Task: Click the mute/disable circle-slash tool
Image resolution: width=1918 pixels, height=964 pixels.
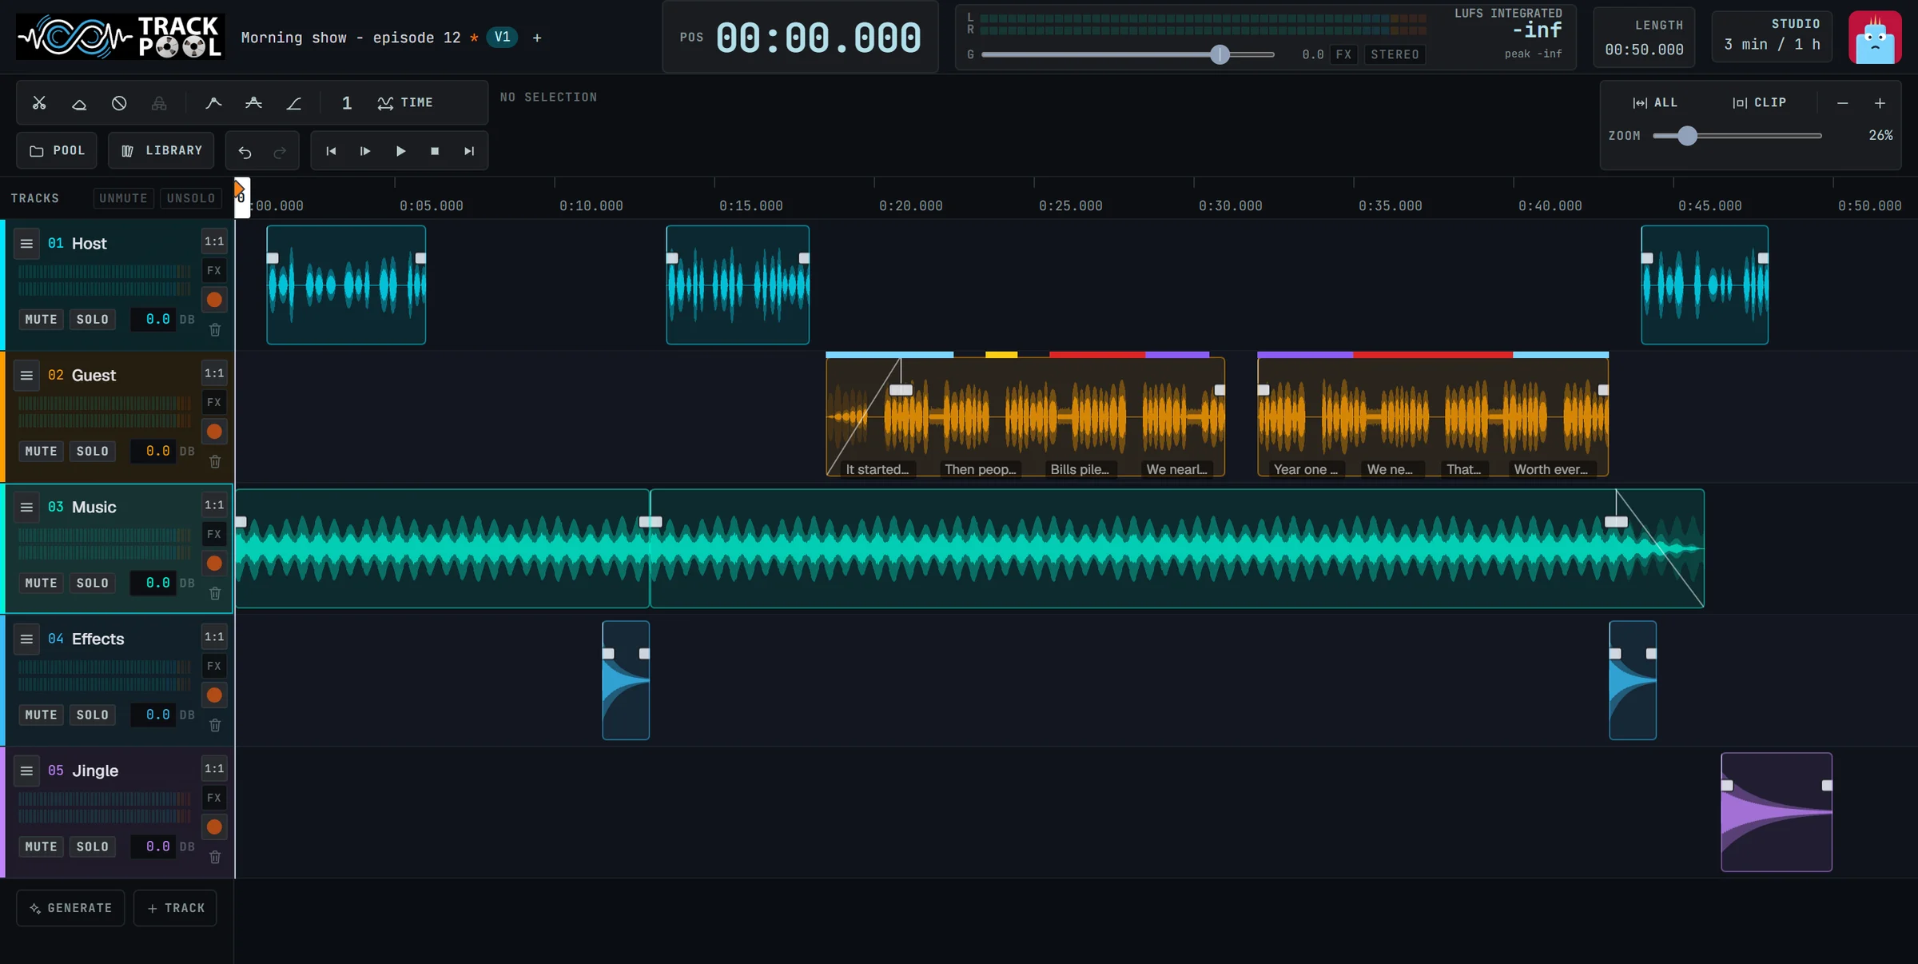Action: click(119, 103)
